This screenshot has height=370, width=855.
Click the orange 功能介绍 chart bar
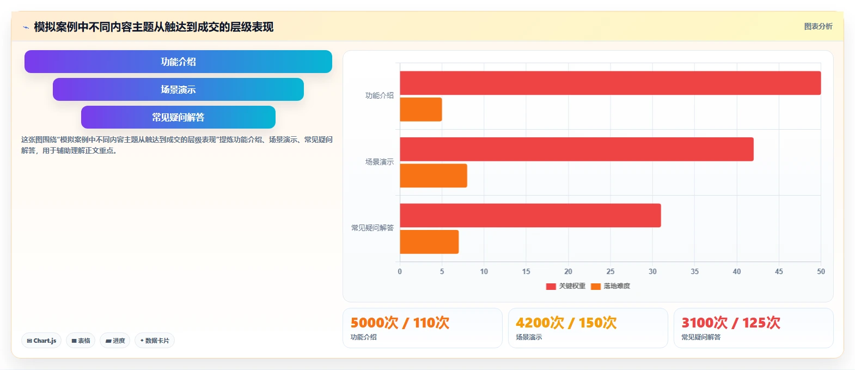421,110
